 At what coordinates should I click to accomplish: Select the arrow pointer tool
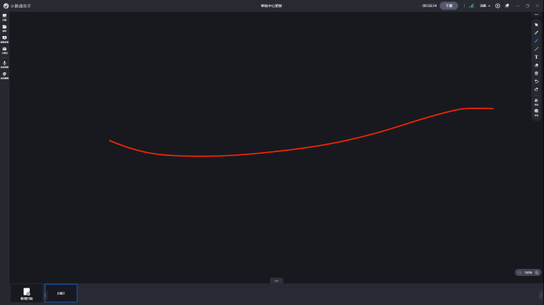(536, 24)
